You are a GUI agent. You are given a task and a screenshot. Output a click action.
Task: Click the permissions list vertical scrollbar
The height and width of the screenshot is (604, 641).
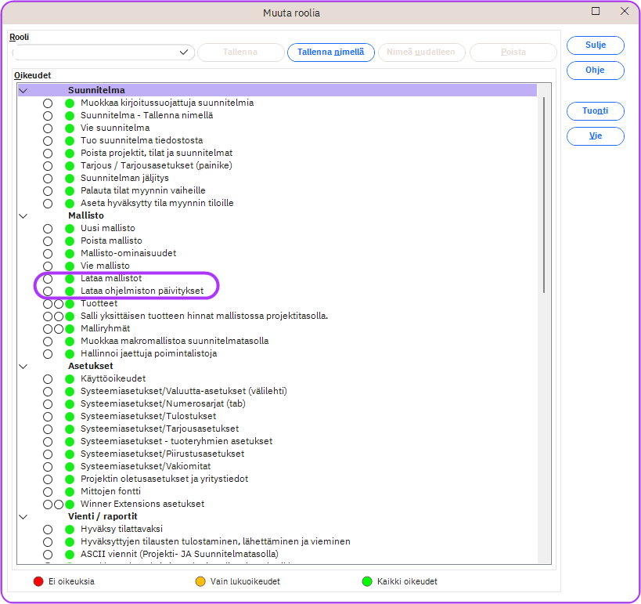(x=544, y=196)
